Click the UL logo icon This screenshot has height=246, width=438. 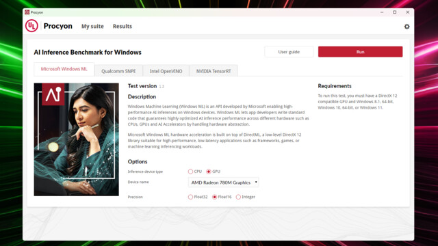pyautogui.click(x=31, y=26)
